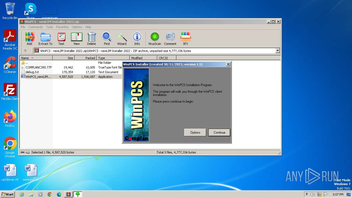
Task: Open the Favorites menu
Action: pos(62,27)
